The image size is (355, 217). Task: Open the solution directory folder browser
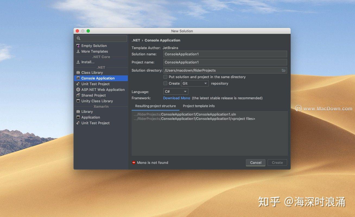284,70
